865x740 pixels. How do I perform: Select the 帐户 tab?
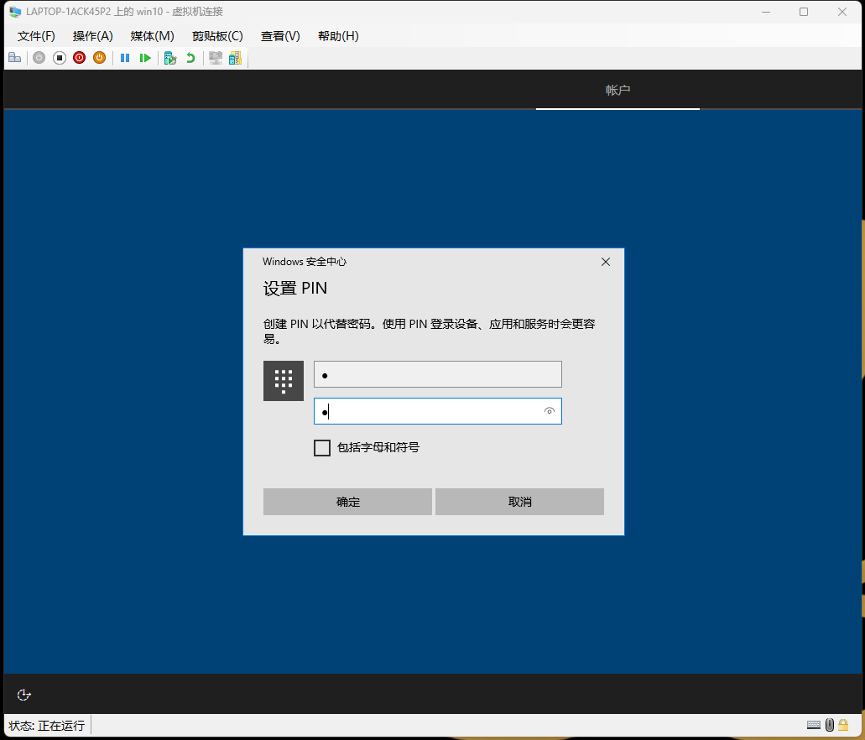617,90
